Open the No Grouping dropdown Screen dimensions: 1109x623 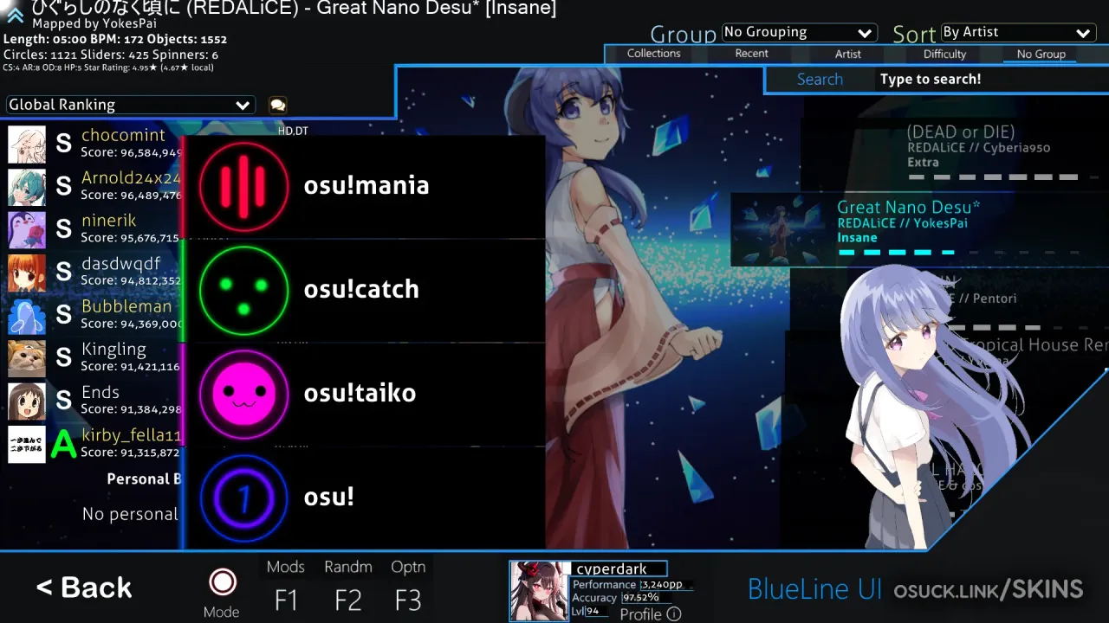(x=799, y=32)
